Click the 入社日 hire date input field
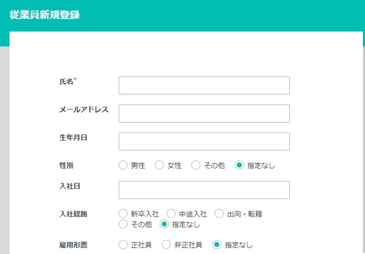Viewport: 365px width, 254px height. 204,190
